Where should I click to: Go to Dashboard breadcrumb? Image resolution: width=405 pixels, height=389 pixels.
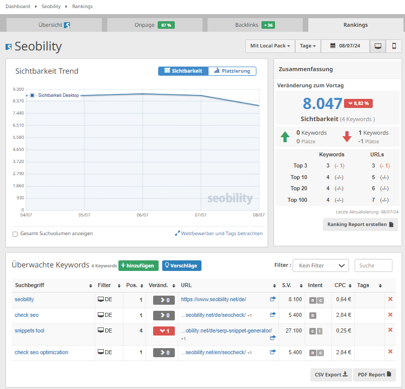coord(18,7)
